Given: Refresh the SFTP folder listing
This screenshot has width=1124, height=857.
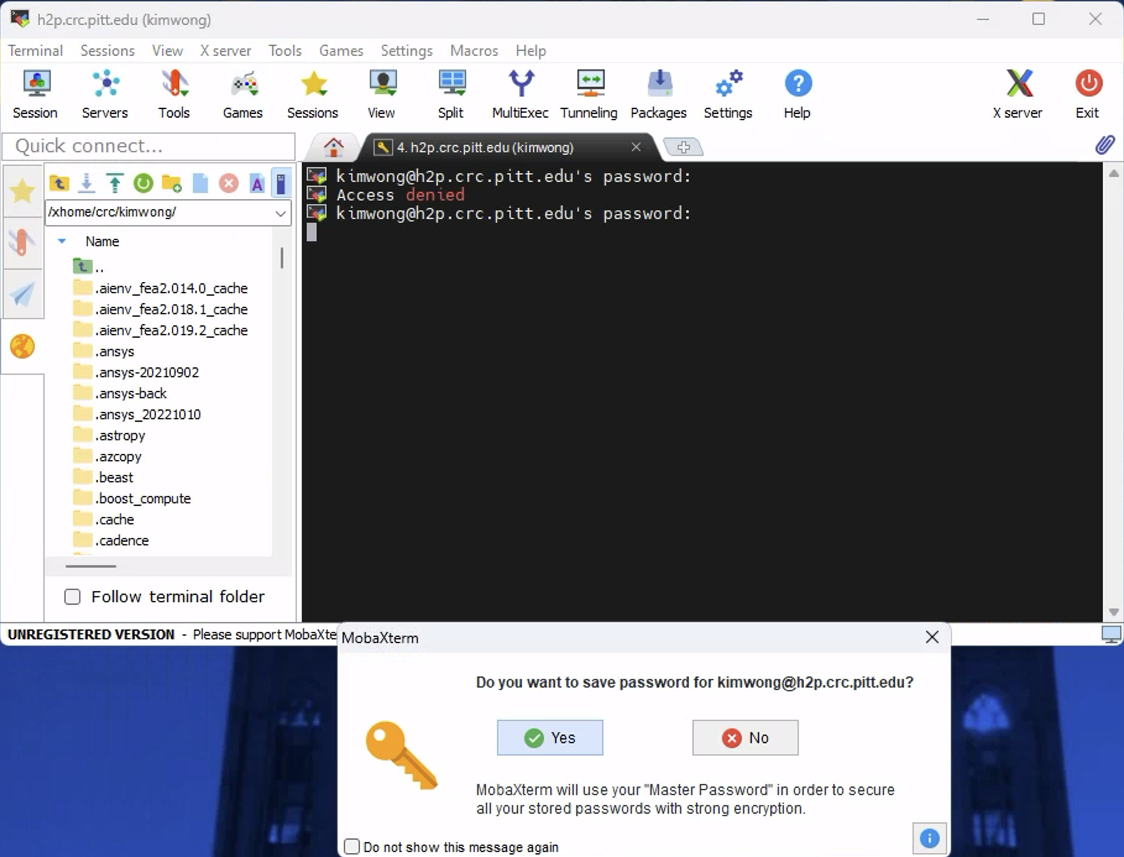Looking at the screenshot, I should (143, 183).
